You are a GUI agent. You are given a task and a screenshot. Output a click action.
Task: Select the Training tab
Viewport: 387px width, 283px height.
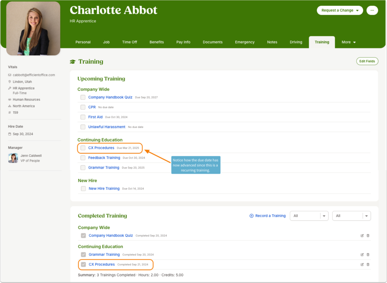pyautogui.click(x=322, y=42)
